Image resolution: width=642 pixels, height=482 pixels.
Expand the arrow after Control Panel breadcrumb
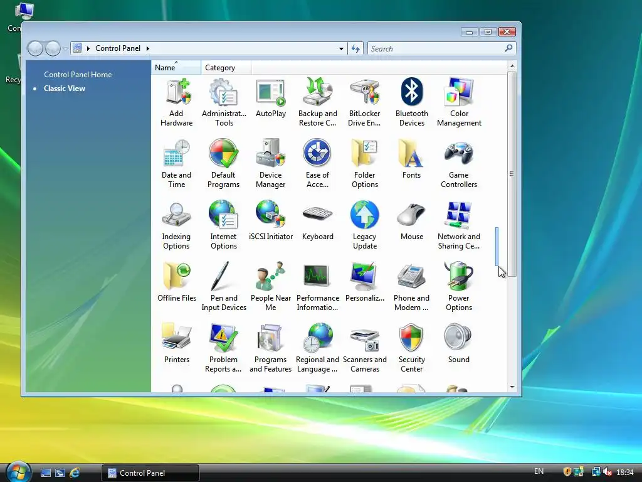tap(148, 48)
